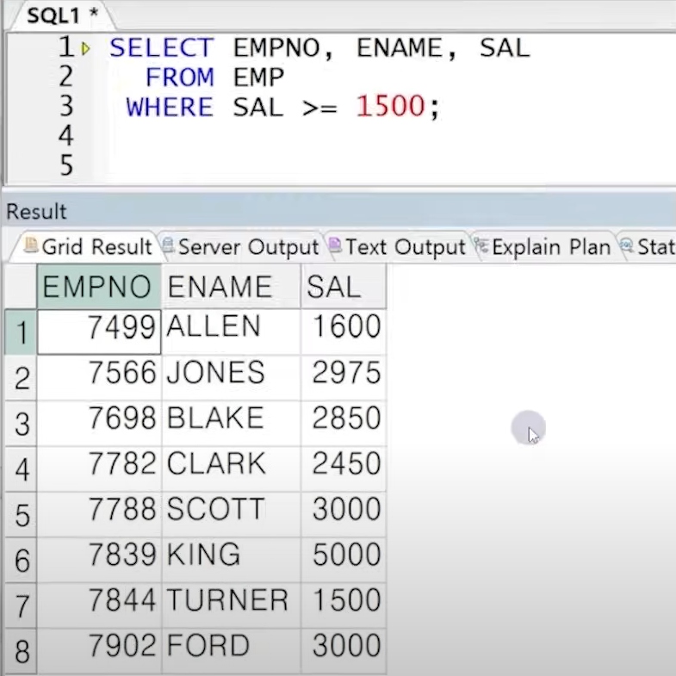Screen dimensions: 676x676
Task: Click the Text Output tab icon
Action: tap(334, 245)
